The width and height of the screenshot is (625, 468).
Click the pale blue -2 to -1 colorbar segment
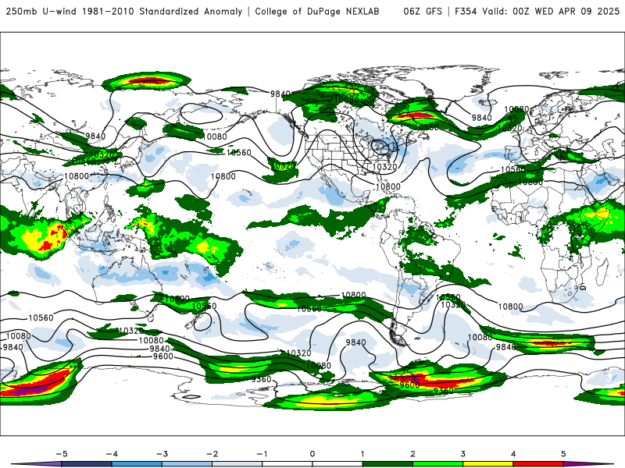click(x=237, y=464)
